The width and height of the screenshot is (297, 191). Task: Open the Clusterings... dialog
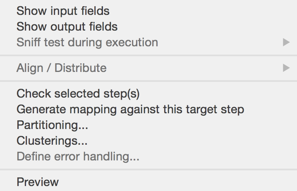[x=52, y=141]
